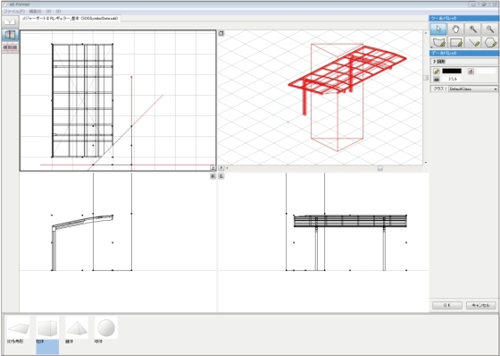Open the クラス DefaultClass dropdown
The width and height of the screenshot is (500, 356).
(473, 89)
